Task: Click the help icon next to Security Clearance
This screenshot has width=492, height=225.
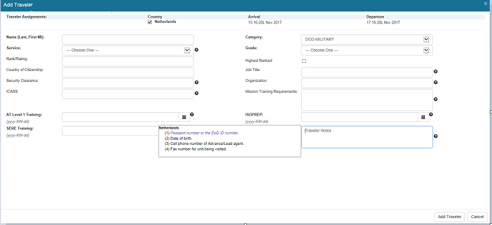Action: point(196,82)
